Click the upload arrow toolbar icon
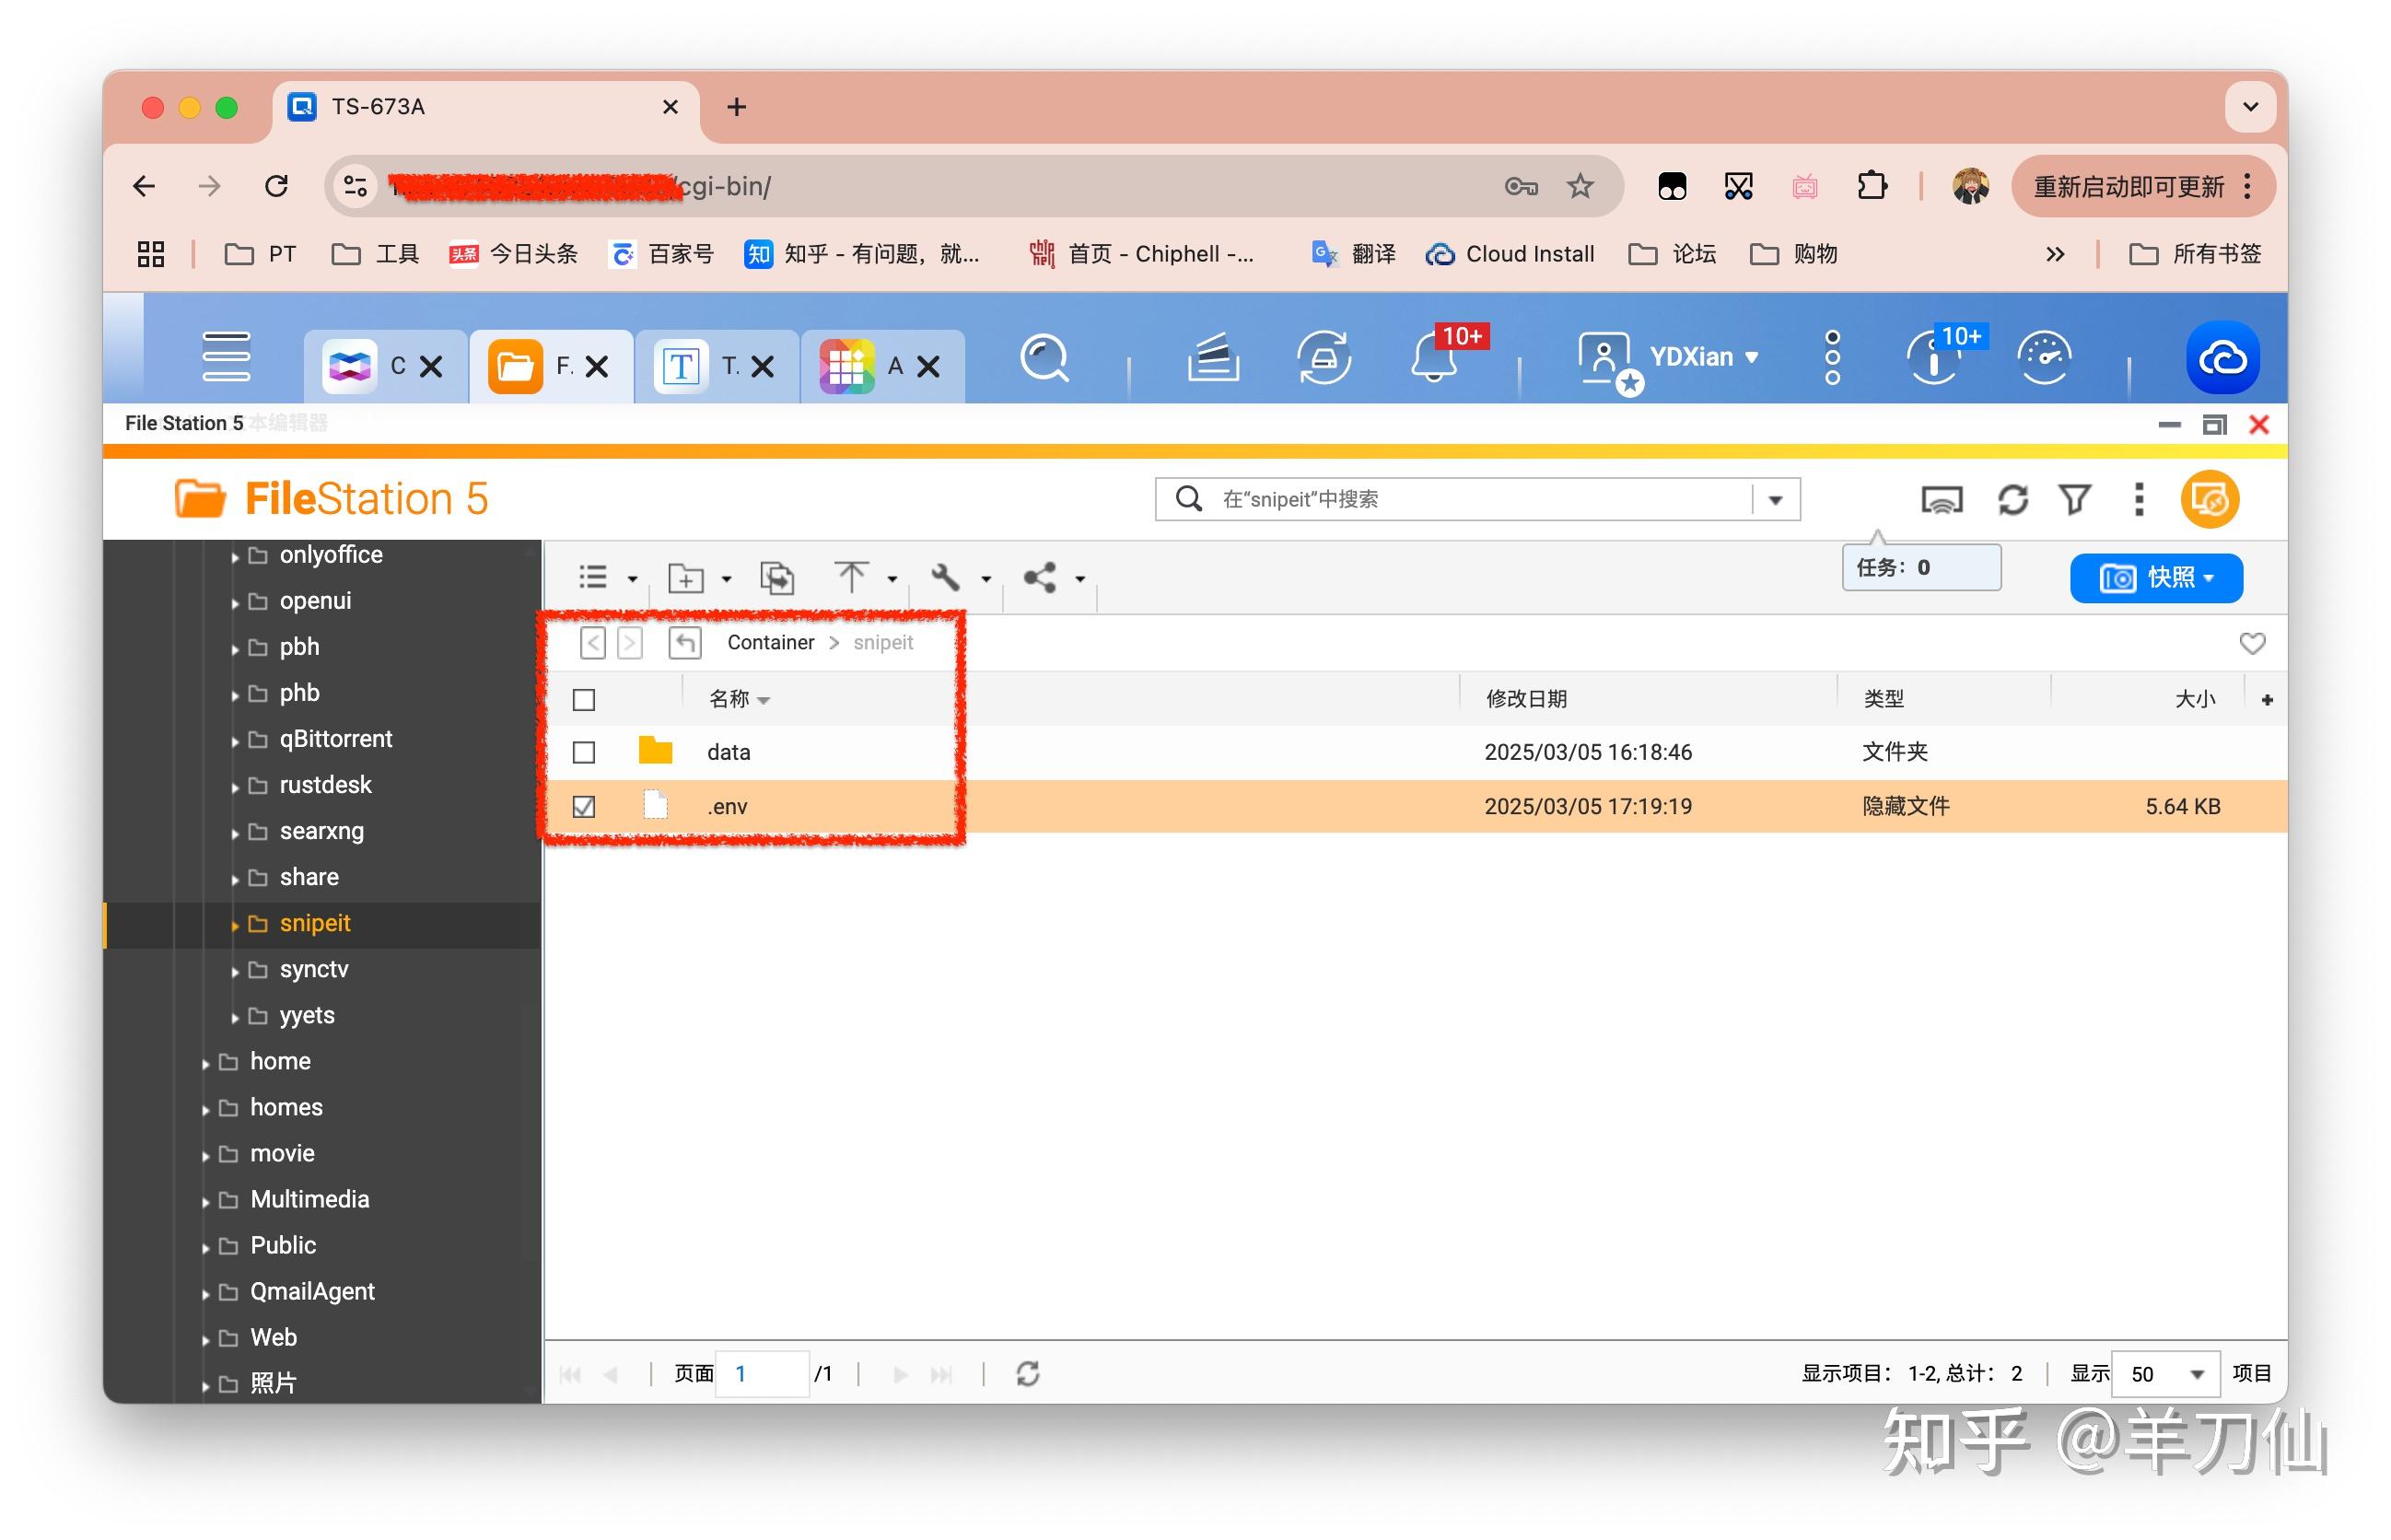 [851, 578]
